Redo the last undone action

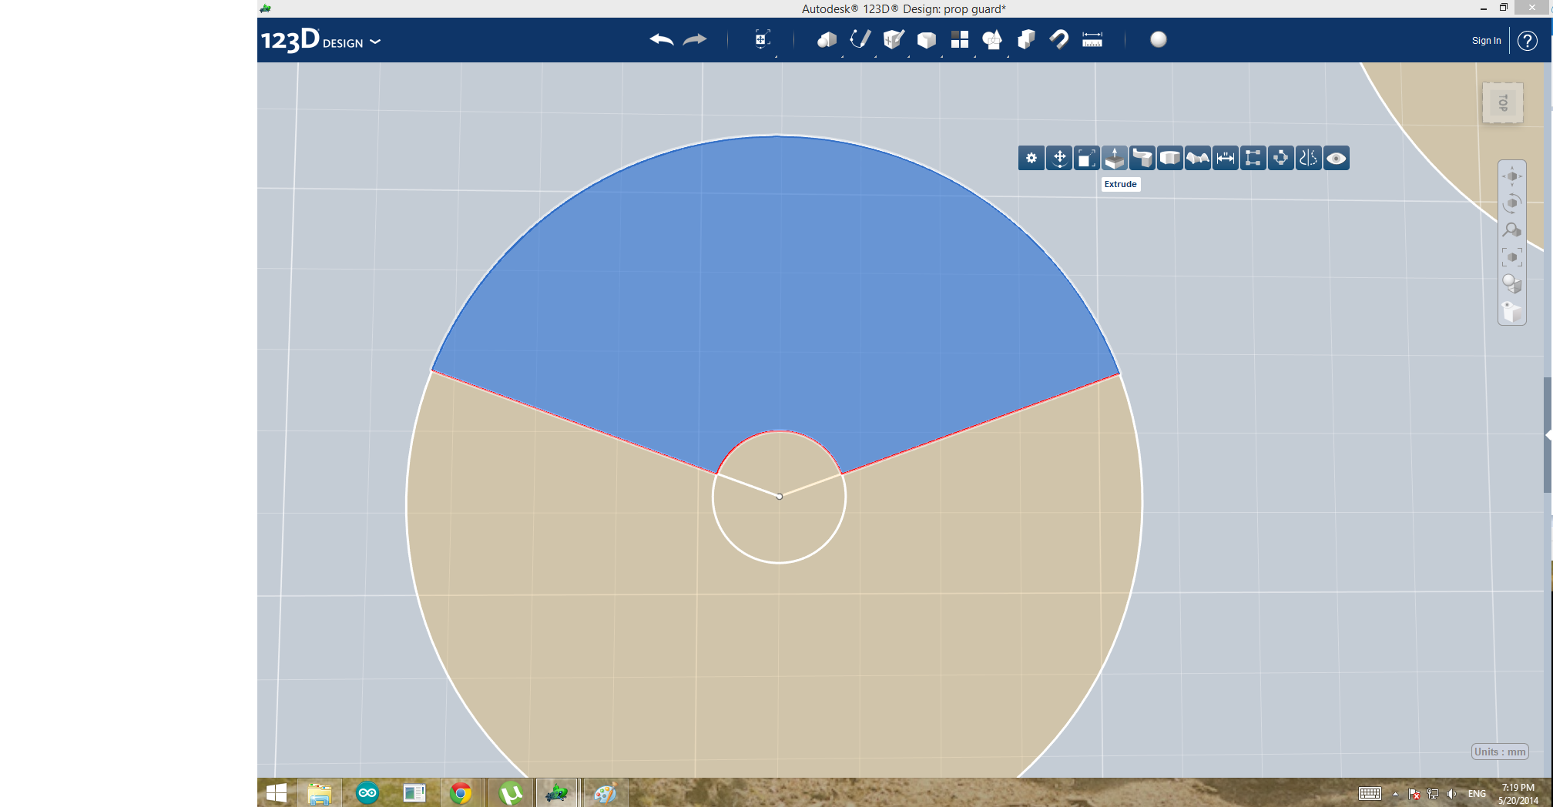click(695, 39)
